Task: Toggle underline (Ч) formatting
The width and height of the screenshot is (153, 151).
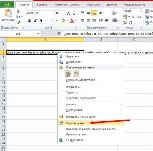Action: click(41, 21)
